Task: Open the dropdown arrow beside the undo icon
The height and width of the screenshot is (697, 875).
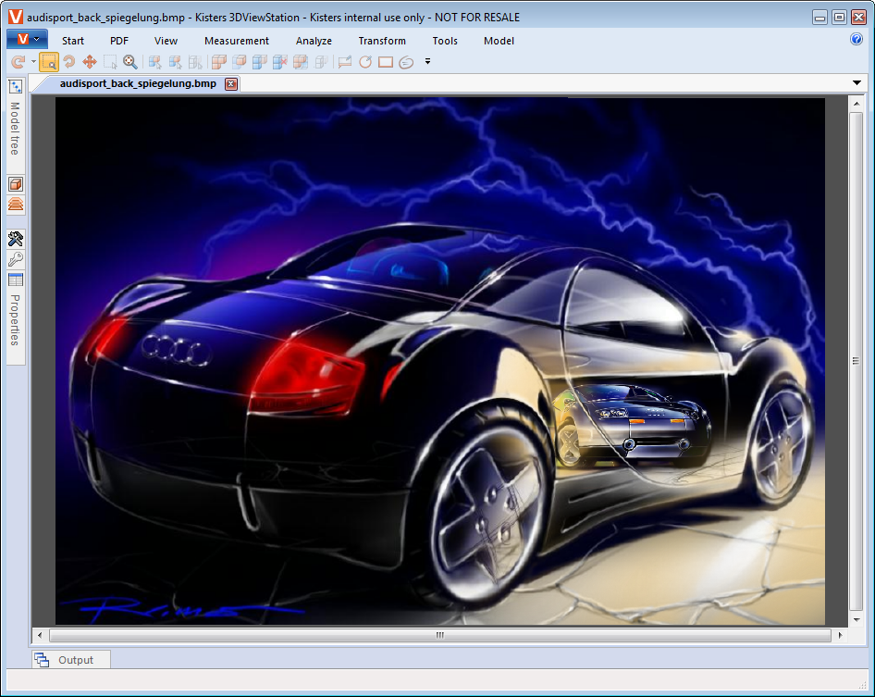Action: [33, 61]
